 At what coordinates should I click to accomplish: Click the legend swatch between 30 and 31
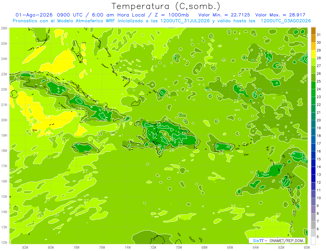pyautogui.click(x=313, y=39)
